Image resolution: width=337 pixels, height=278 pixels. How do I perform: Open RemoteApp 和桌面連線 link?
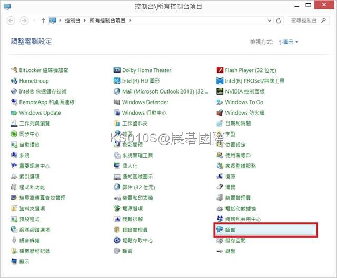click(47, 102)
